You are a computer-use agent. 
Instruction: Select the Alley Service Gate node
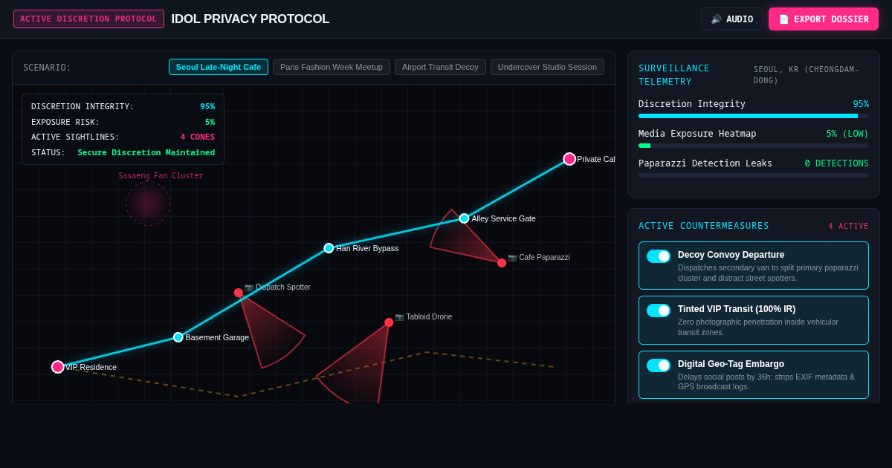tap(464, 218)
